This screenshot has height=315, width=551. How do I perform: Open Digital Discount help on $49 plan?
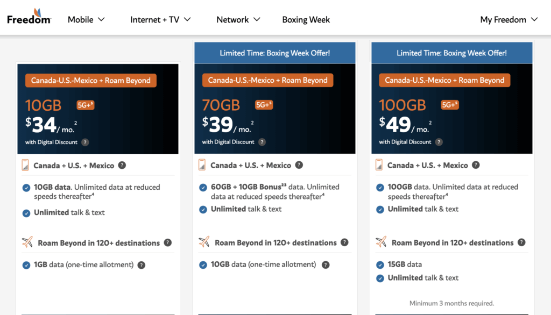pyautogui.click(x=439, y=142)
